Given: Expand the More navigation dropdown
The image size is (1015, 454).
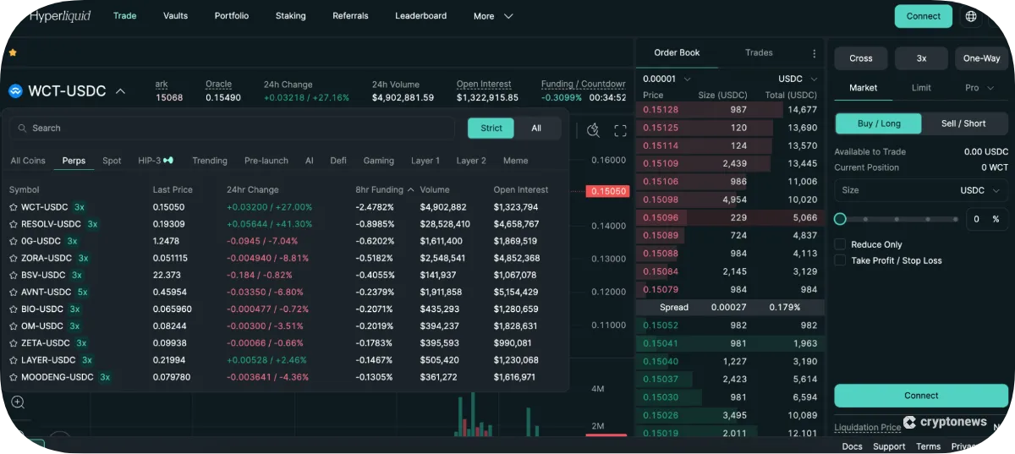Looking at the screenshot, I should point(493,16).
